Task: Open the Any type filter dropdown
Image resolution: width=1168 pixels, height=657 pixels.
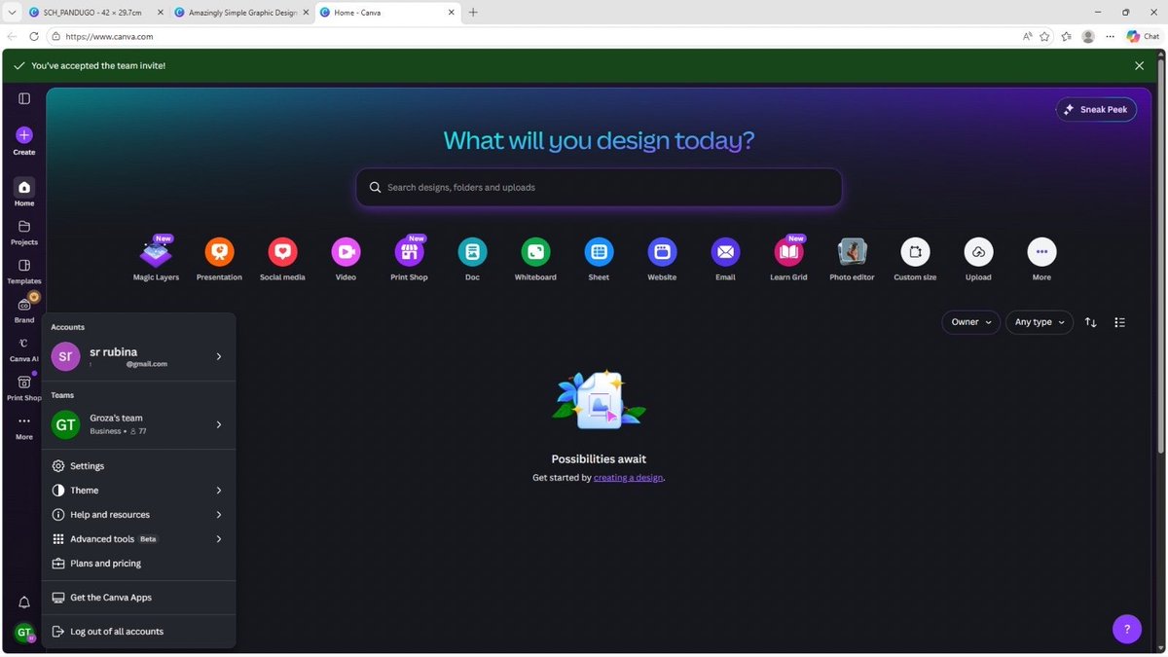Action: 1040,322
